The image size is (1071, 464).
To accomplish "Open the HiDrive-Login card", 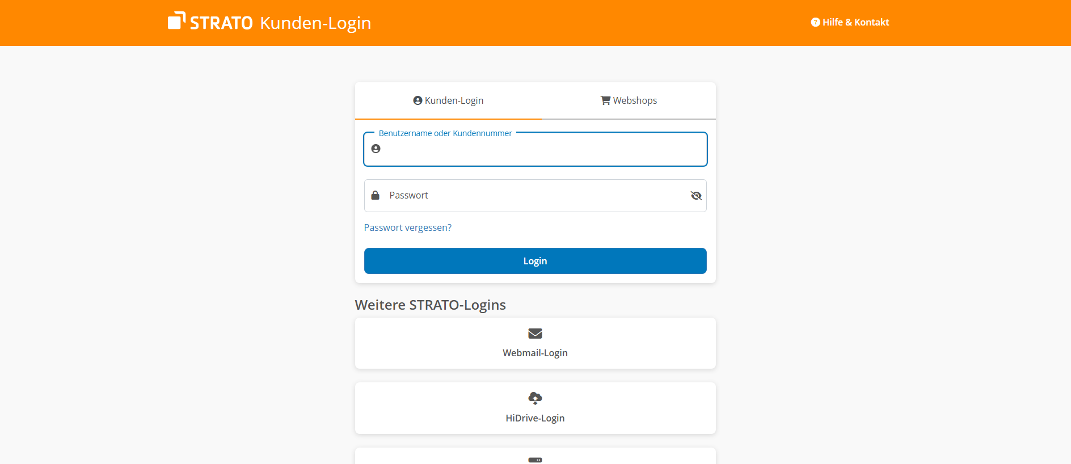I will point(535,408).
